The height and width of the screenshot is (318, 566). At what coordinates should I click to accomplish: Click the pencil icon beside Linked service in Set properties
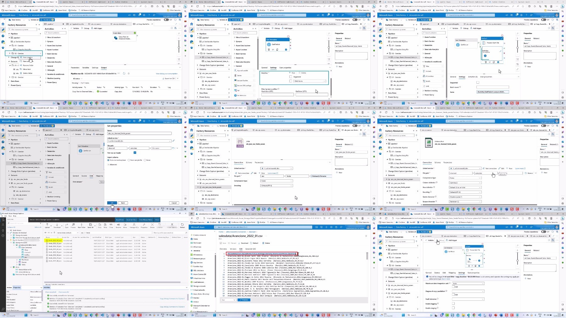coord(173,141)
